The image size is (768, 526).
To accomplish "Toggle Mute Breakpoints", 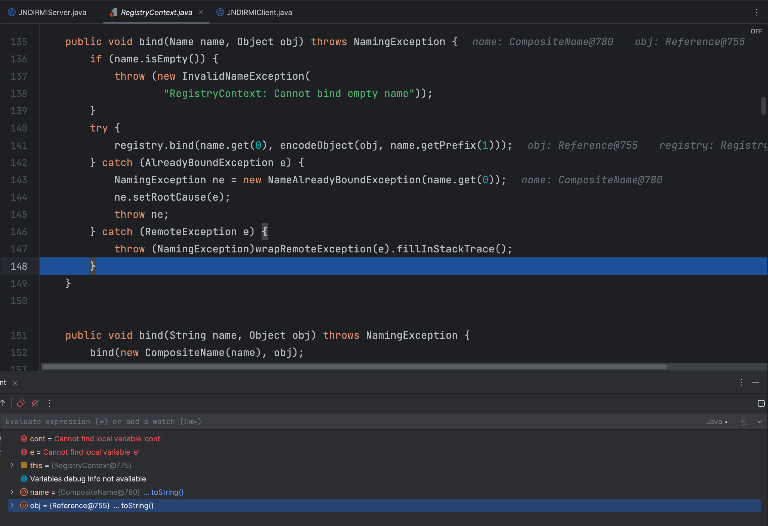I will click(35, 403).
